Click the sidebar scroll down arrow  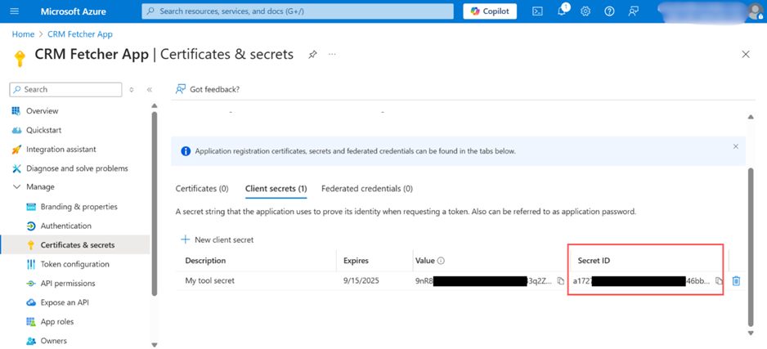pos(155,344)
